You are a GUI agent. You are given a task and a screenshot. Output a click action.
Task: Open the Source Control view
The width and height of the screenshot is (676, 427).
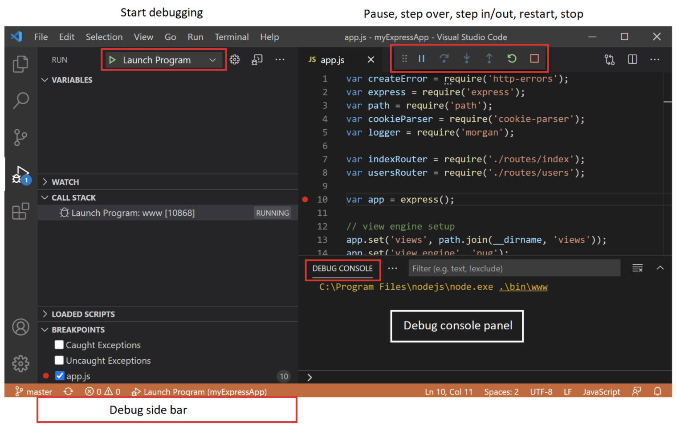20,138
